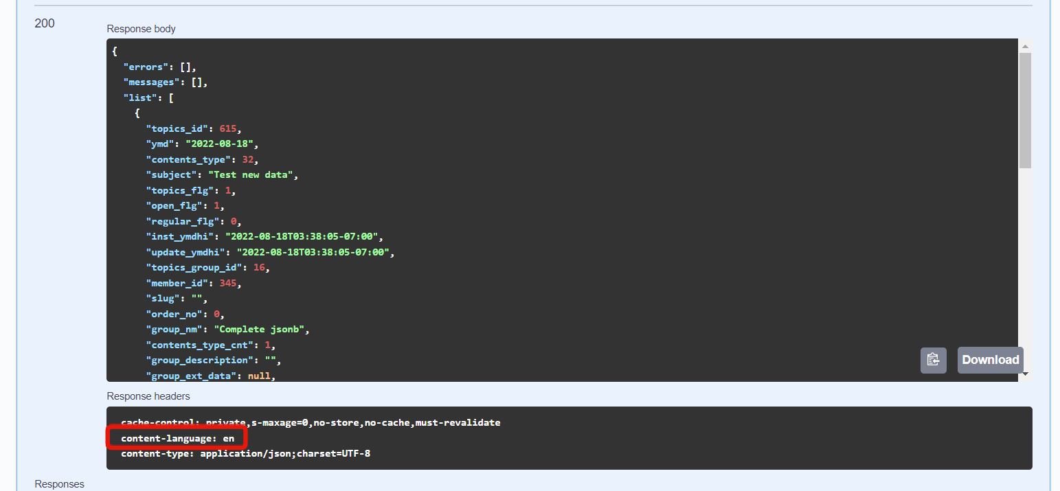
Task: Click the "open_flg" line
Action: 185,206
